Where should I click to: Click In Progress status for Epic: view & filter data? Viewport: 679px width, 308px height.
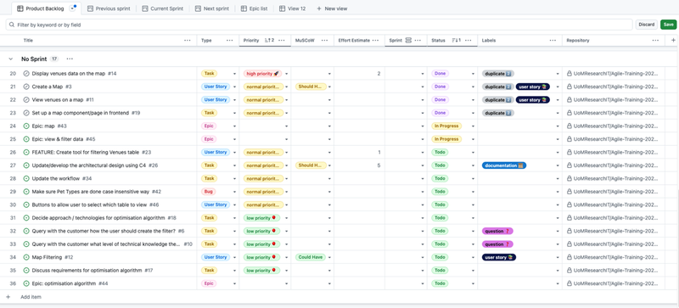[x=446, y=139]
